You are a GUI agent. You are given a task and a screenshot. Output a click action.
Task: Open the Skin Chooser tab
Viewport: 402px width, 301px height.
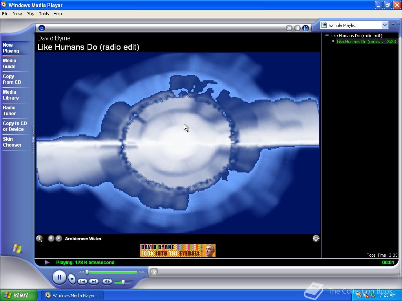tap(12, 142)
